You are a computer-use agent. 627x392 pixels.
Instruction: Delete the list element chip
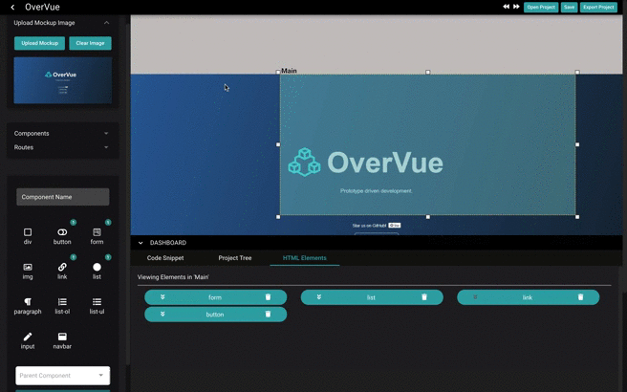click(424, 296)
